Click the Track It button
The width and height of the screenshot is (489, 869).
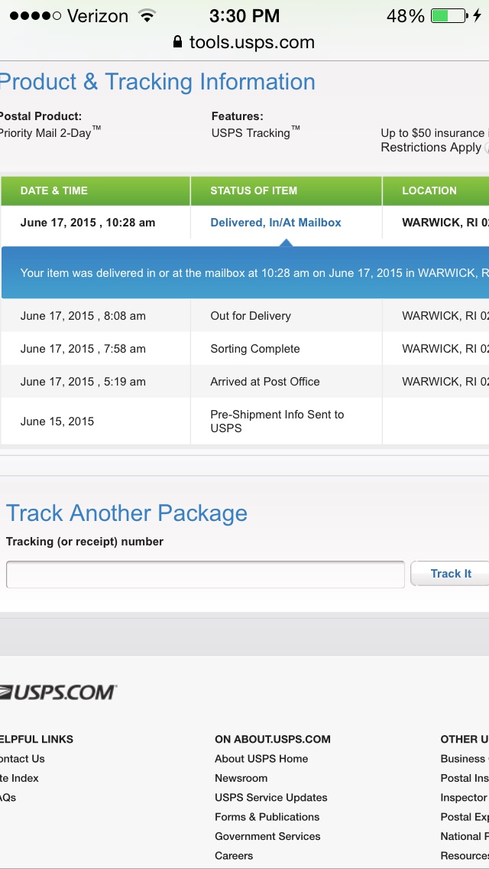450,574
